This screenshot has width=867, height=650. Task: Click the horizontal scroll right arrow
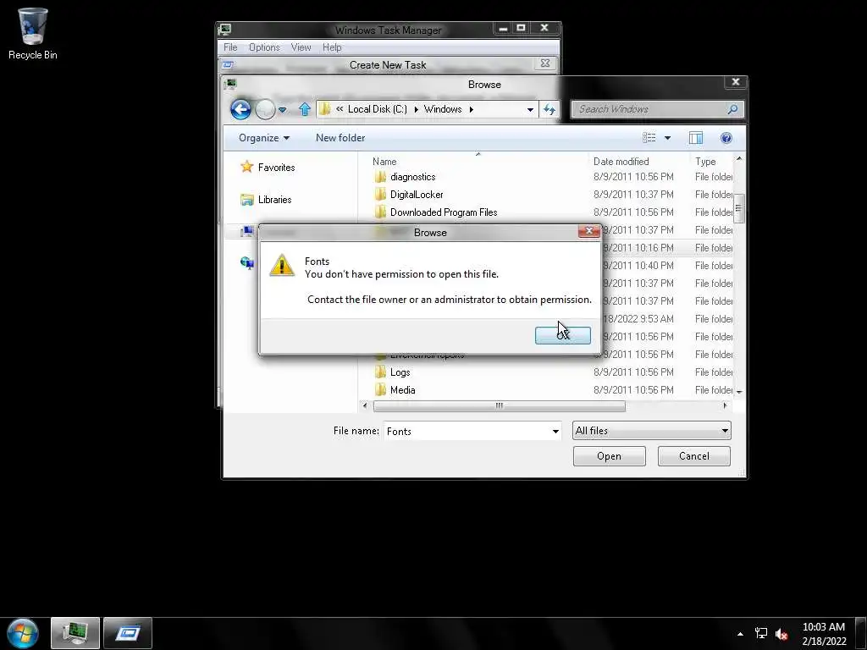[x=725, y=405]
